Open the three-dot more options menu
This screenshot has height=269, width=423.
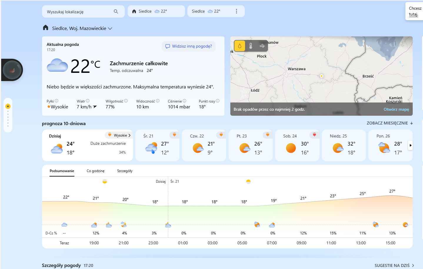(236, 11)
